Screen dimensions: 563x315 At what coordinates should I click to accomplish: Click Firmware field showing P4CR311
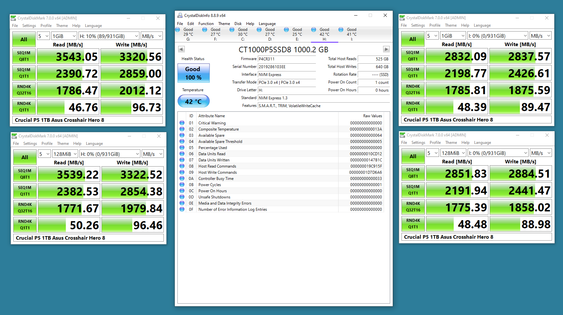click(287, 59)
